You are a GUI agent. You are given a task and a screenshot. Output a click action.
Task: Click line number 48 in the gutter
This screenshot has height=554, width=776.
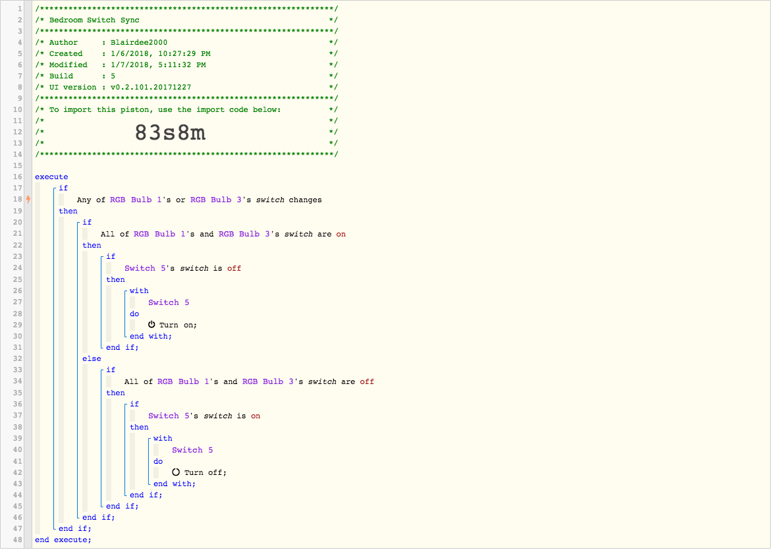click(x=17, y=540)
